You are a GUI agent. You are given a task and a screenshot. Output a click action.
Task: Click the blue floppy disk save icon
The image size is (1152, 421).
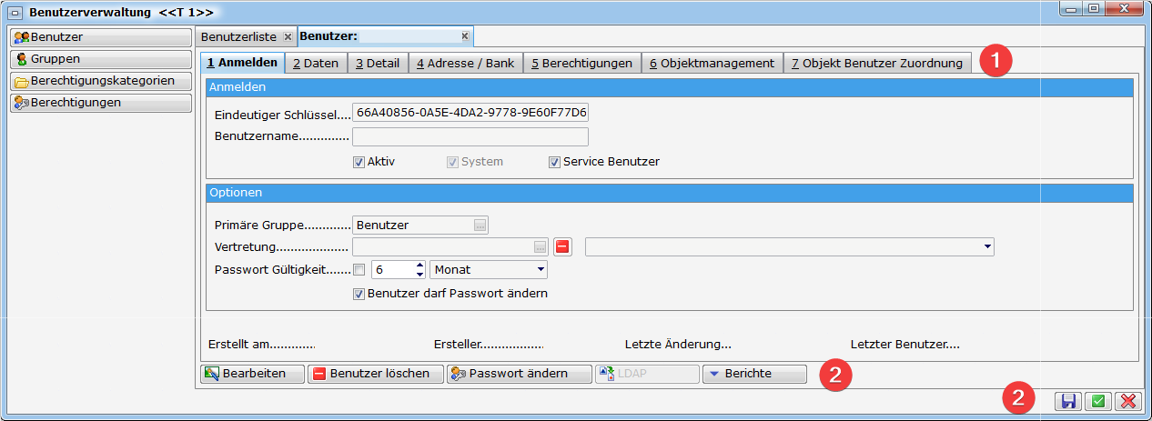point(1068,401)
